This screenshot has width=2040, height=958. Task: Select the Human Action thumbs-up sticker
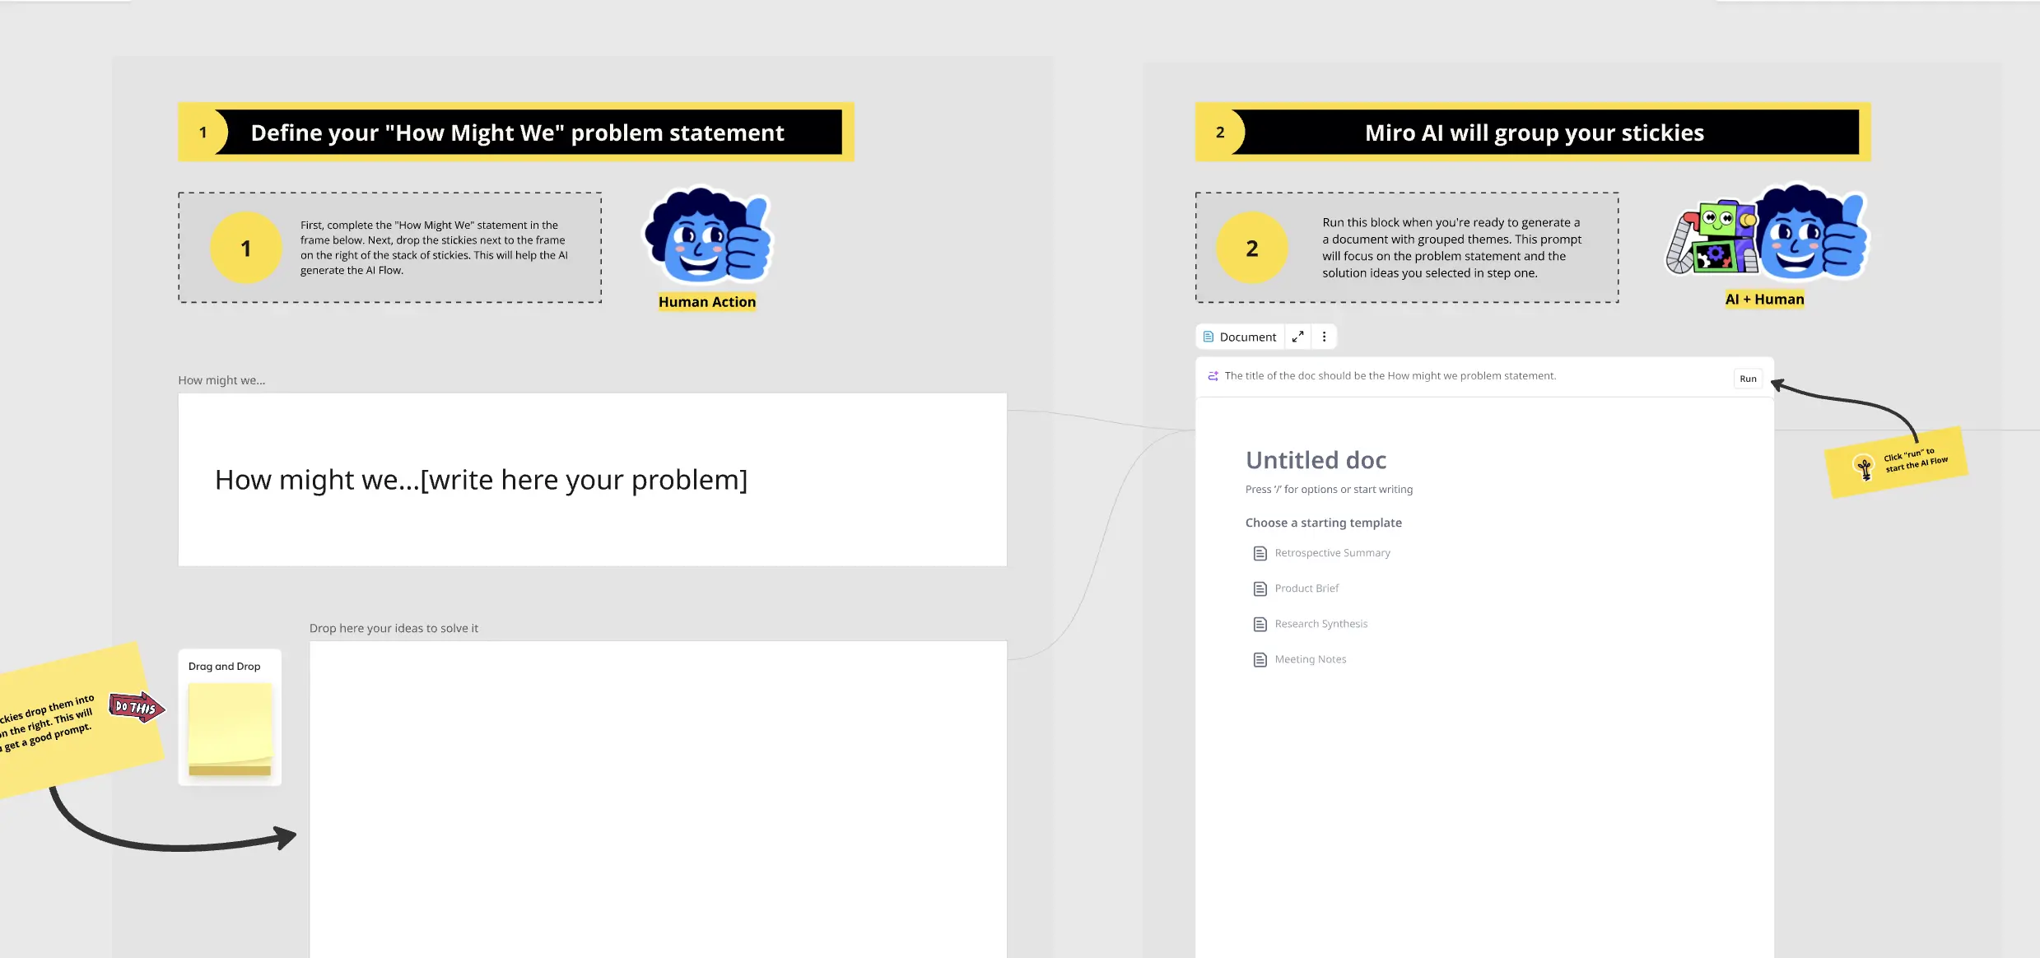[708, 237]
